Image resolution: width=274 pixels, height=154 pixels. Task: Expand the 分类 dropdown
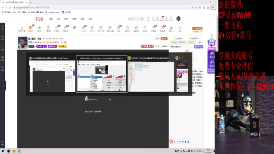pos(66,19)
